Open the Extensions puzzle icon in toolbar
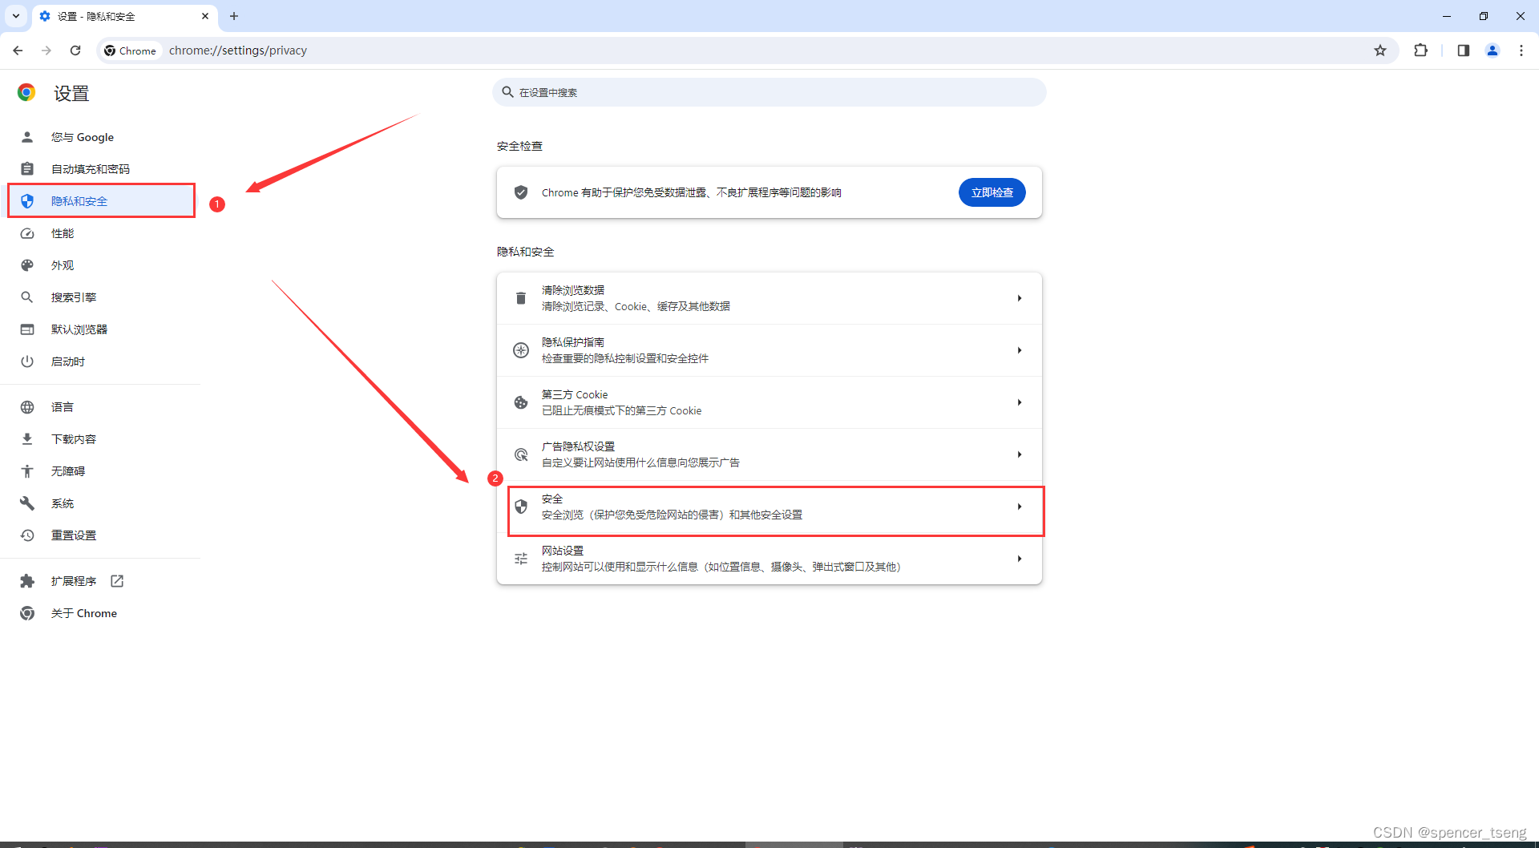1539x848 pixels. pos(1421,50)
